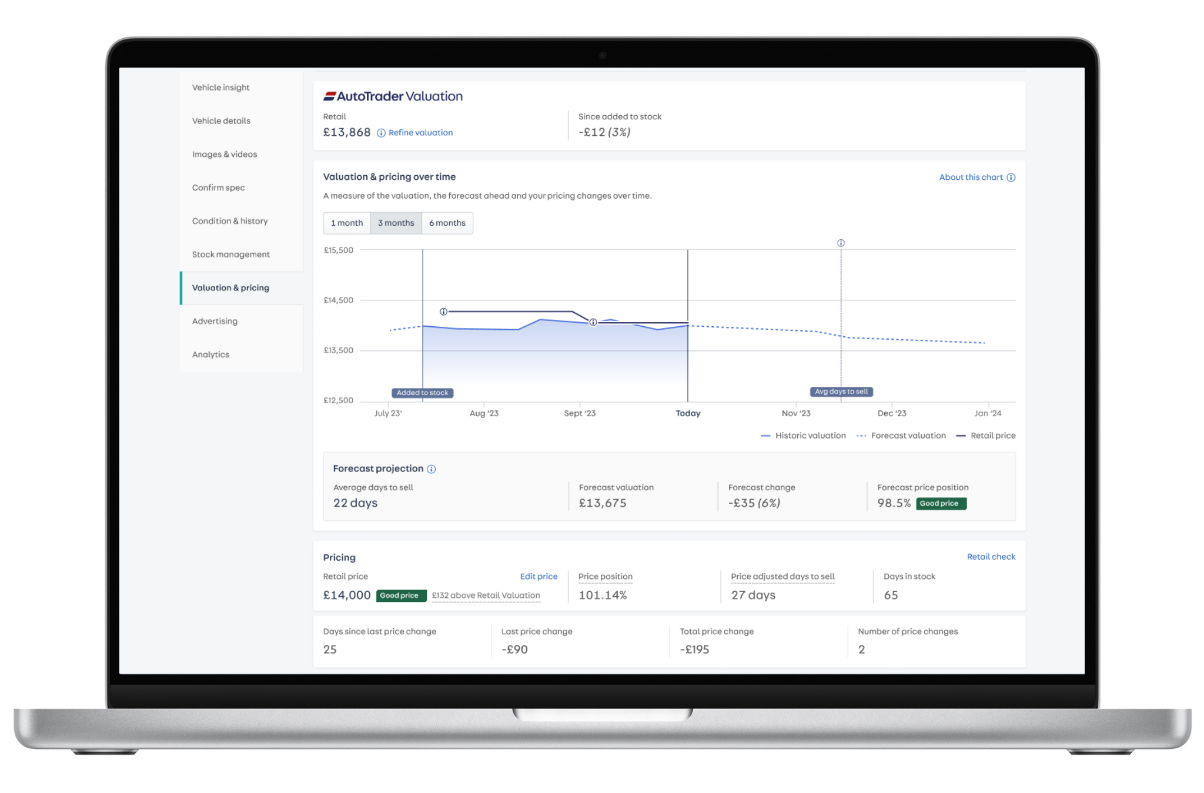This screenshot has height=793, width=1204.
Task: Open Retail check link
Action: 991,557
